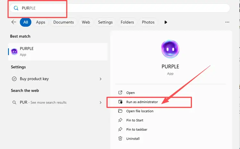Go back with the left arrow icon

pos(14,22)
